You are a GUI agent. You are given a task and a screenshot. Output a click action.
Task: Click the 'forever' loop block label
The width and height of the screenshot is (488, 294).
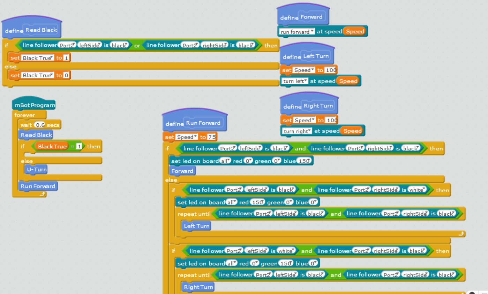(25, 115)
